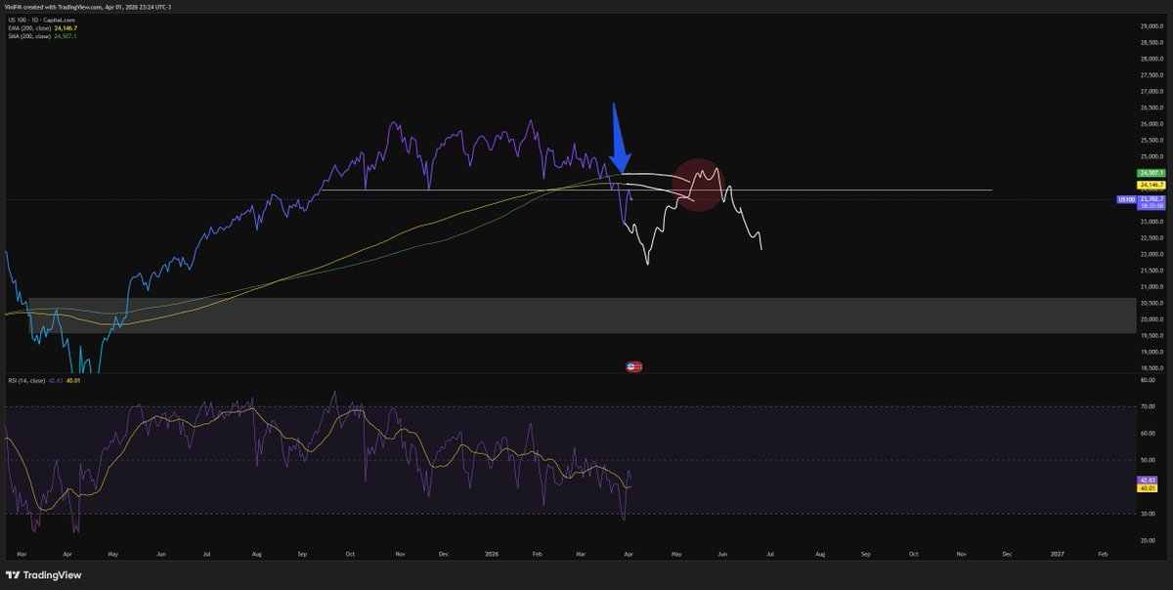
Task: Open the economic event flag icon above the RSI pane
Action: [633, 366]
